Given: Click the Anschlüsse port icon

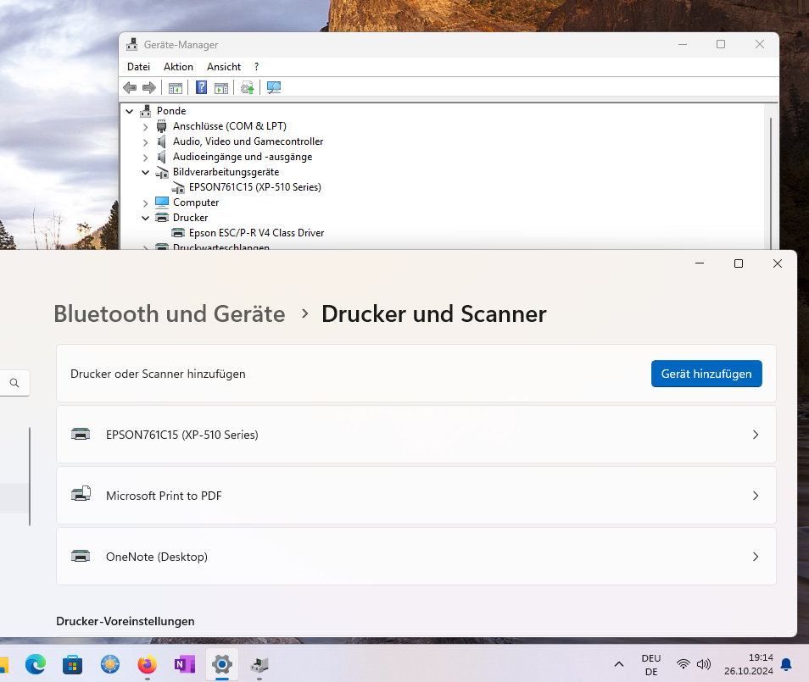Looking at the screenshot, I should [x=161, y=125].
